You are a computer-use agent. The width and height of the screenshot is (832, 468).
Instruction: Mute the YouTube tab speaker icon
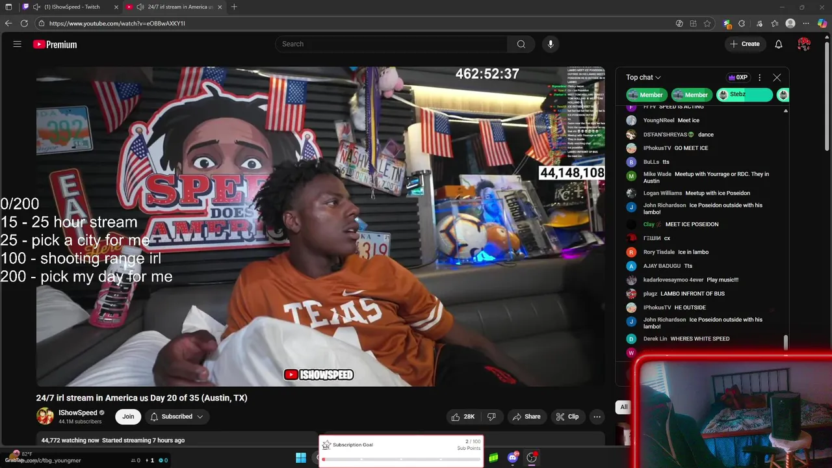point(140,7)
